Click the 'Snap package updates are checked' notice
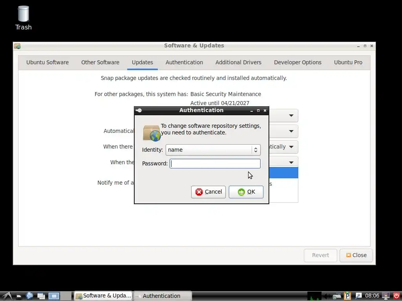 point(194,78)
